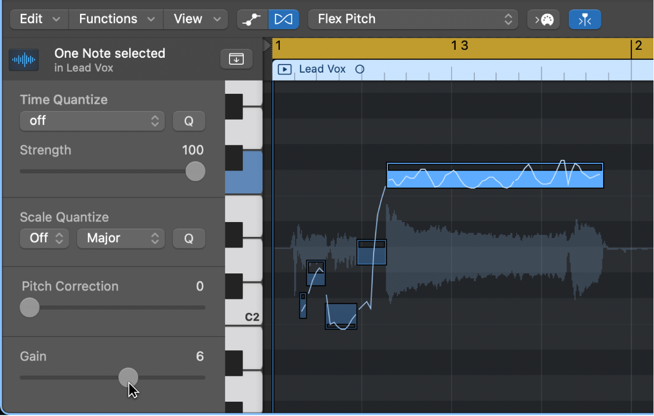Open the View menu
The height and width of the screenshot is (416, 654).
click(x=195, y=19)
